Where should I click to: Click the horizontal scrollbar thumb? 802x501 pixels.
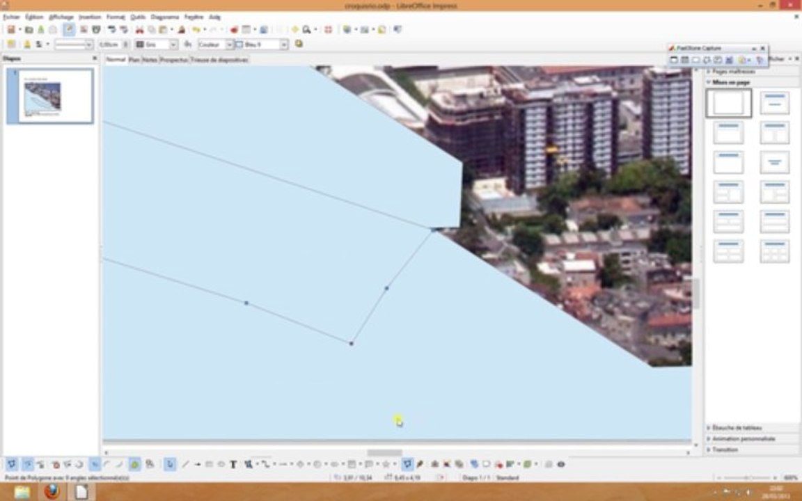pos(384,453)
